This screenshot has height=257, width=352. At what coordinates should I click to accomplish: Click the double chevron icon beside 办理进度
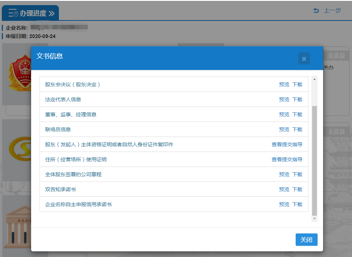coord(52,14)
